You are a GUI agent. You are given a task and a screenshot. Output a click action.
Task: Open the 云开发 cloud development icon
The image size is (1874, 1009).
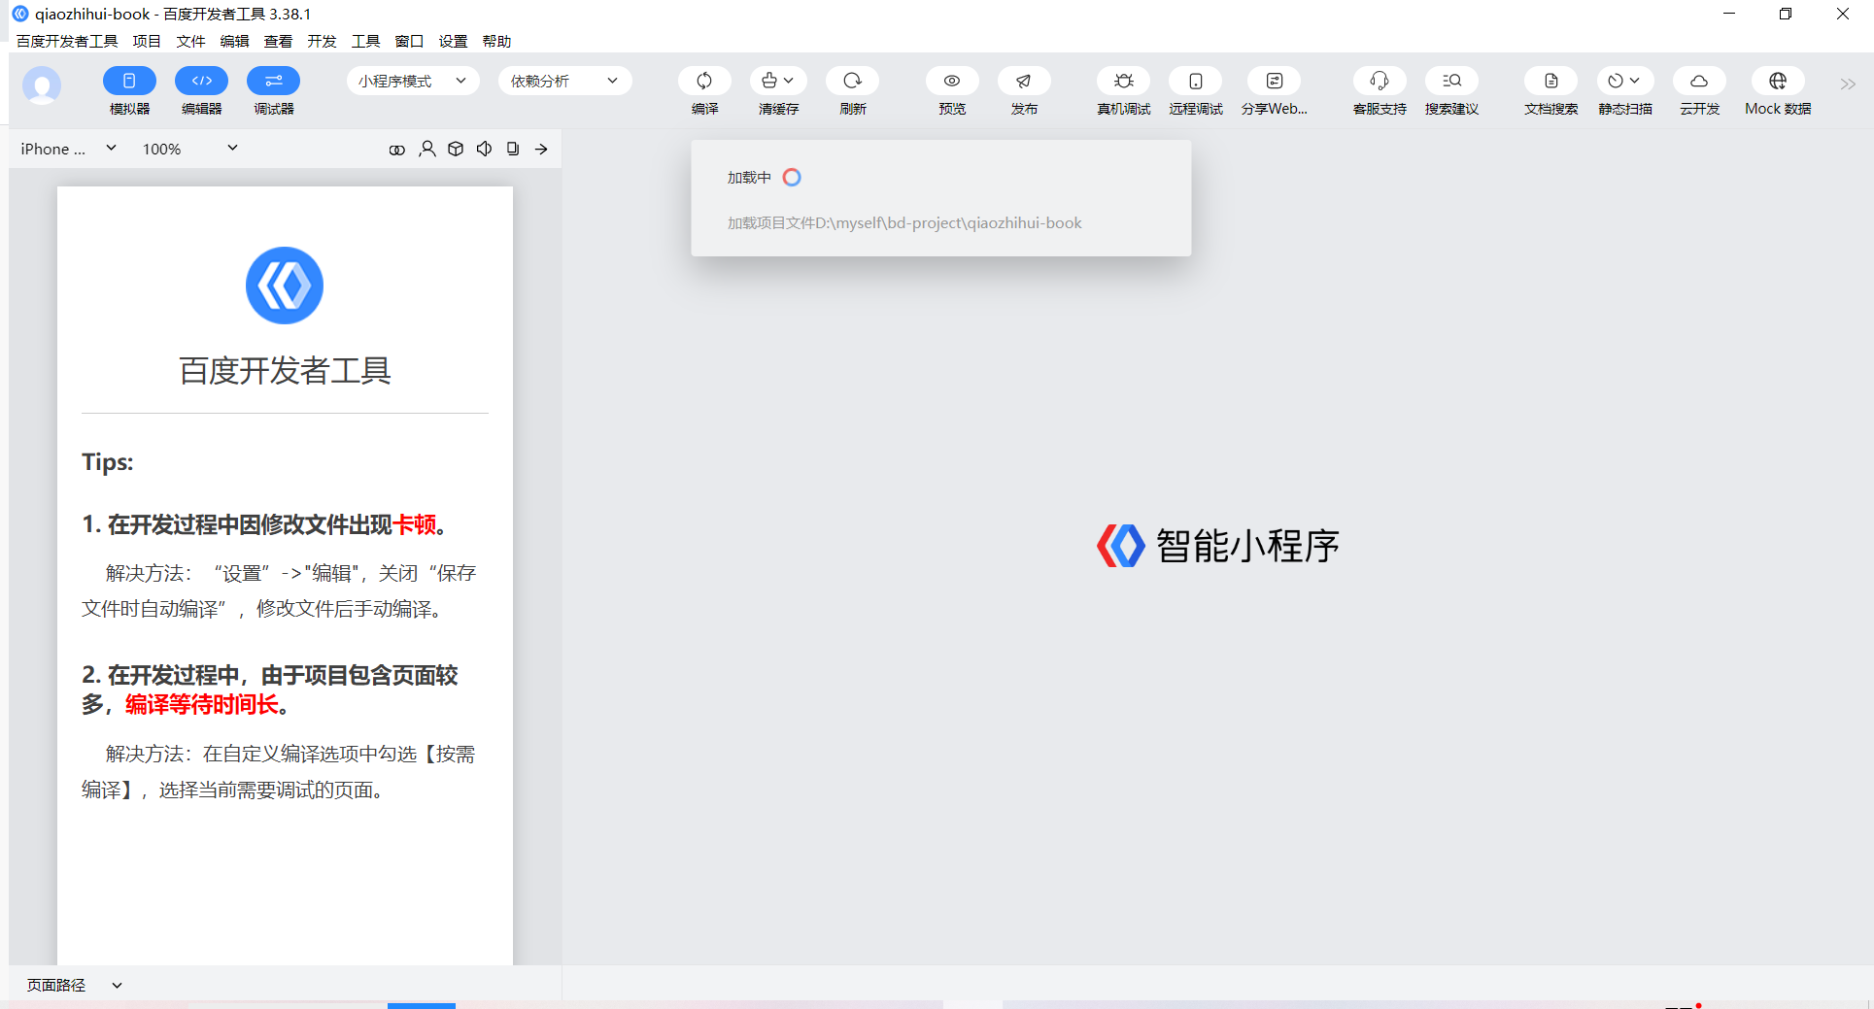coord(1699,81)
